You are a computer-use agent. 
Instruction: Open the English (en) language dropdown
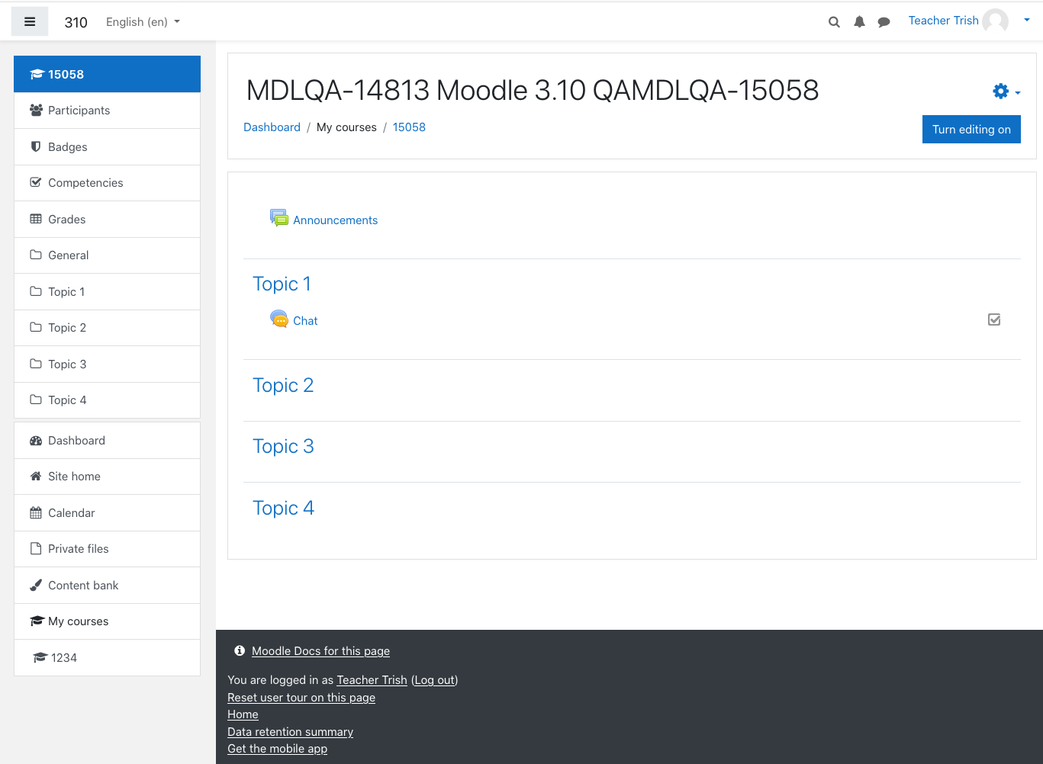point(143,22)
